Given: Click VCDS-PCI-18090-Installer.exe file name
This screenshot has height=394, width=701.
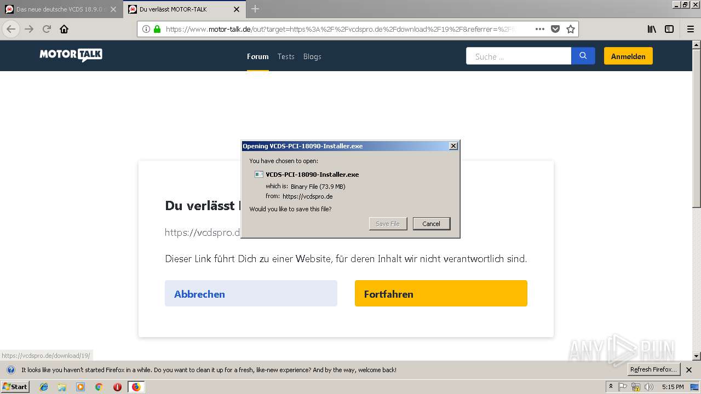Looking at the screenshot, I should click(x=312, y=175).
